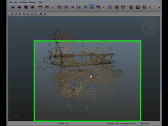
Task: Click the fourth main toolbar icon, blue with red top
Action: pos(32,7)
